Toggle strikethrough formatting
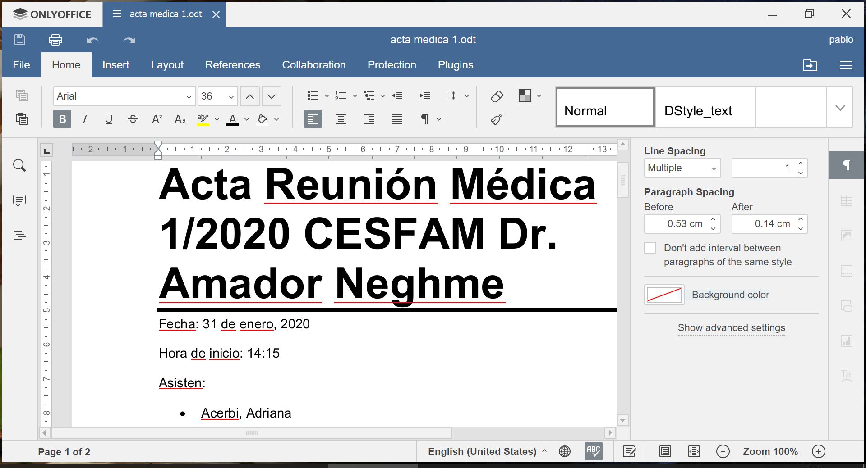Image resolution: width=866 pixels, height=468 pixels. (x=133, y=119)
